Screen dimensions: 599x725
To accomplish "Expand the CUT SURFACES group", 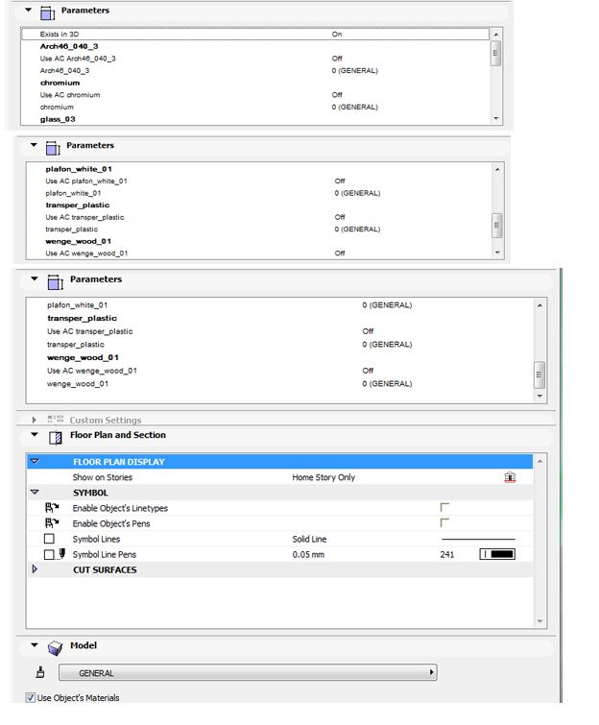I will coord(35,569).
